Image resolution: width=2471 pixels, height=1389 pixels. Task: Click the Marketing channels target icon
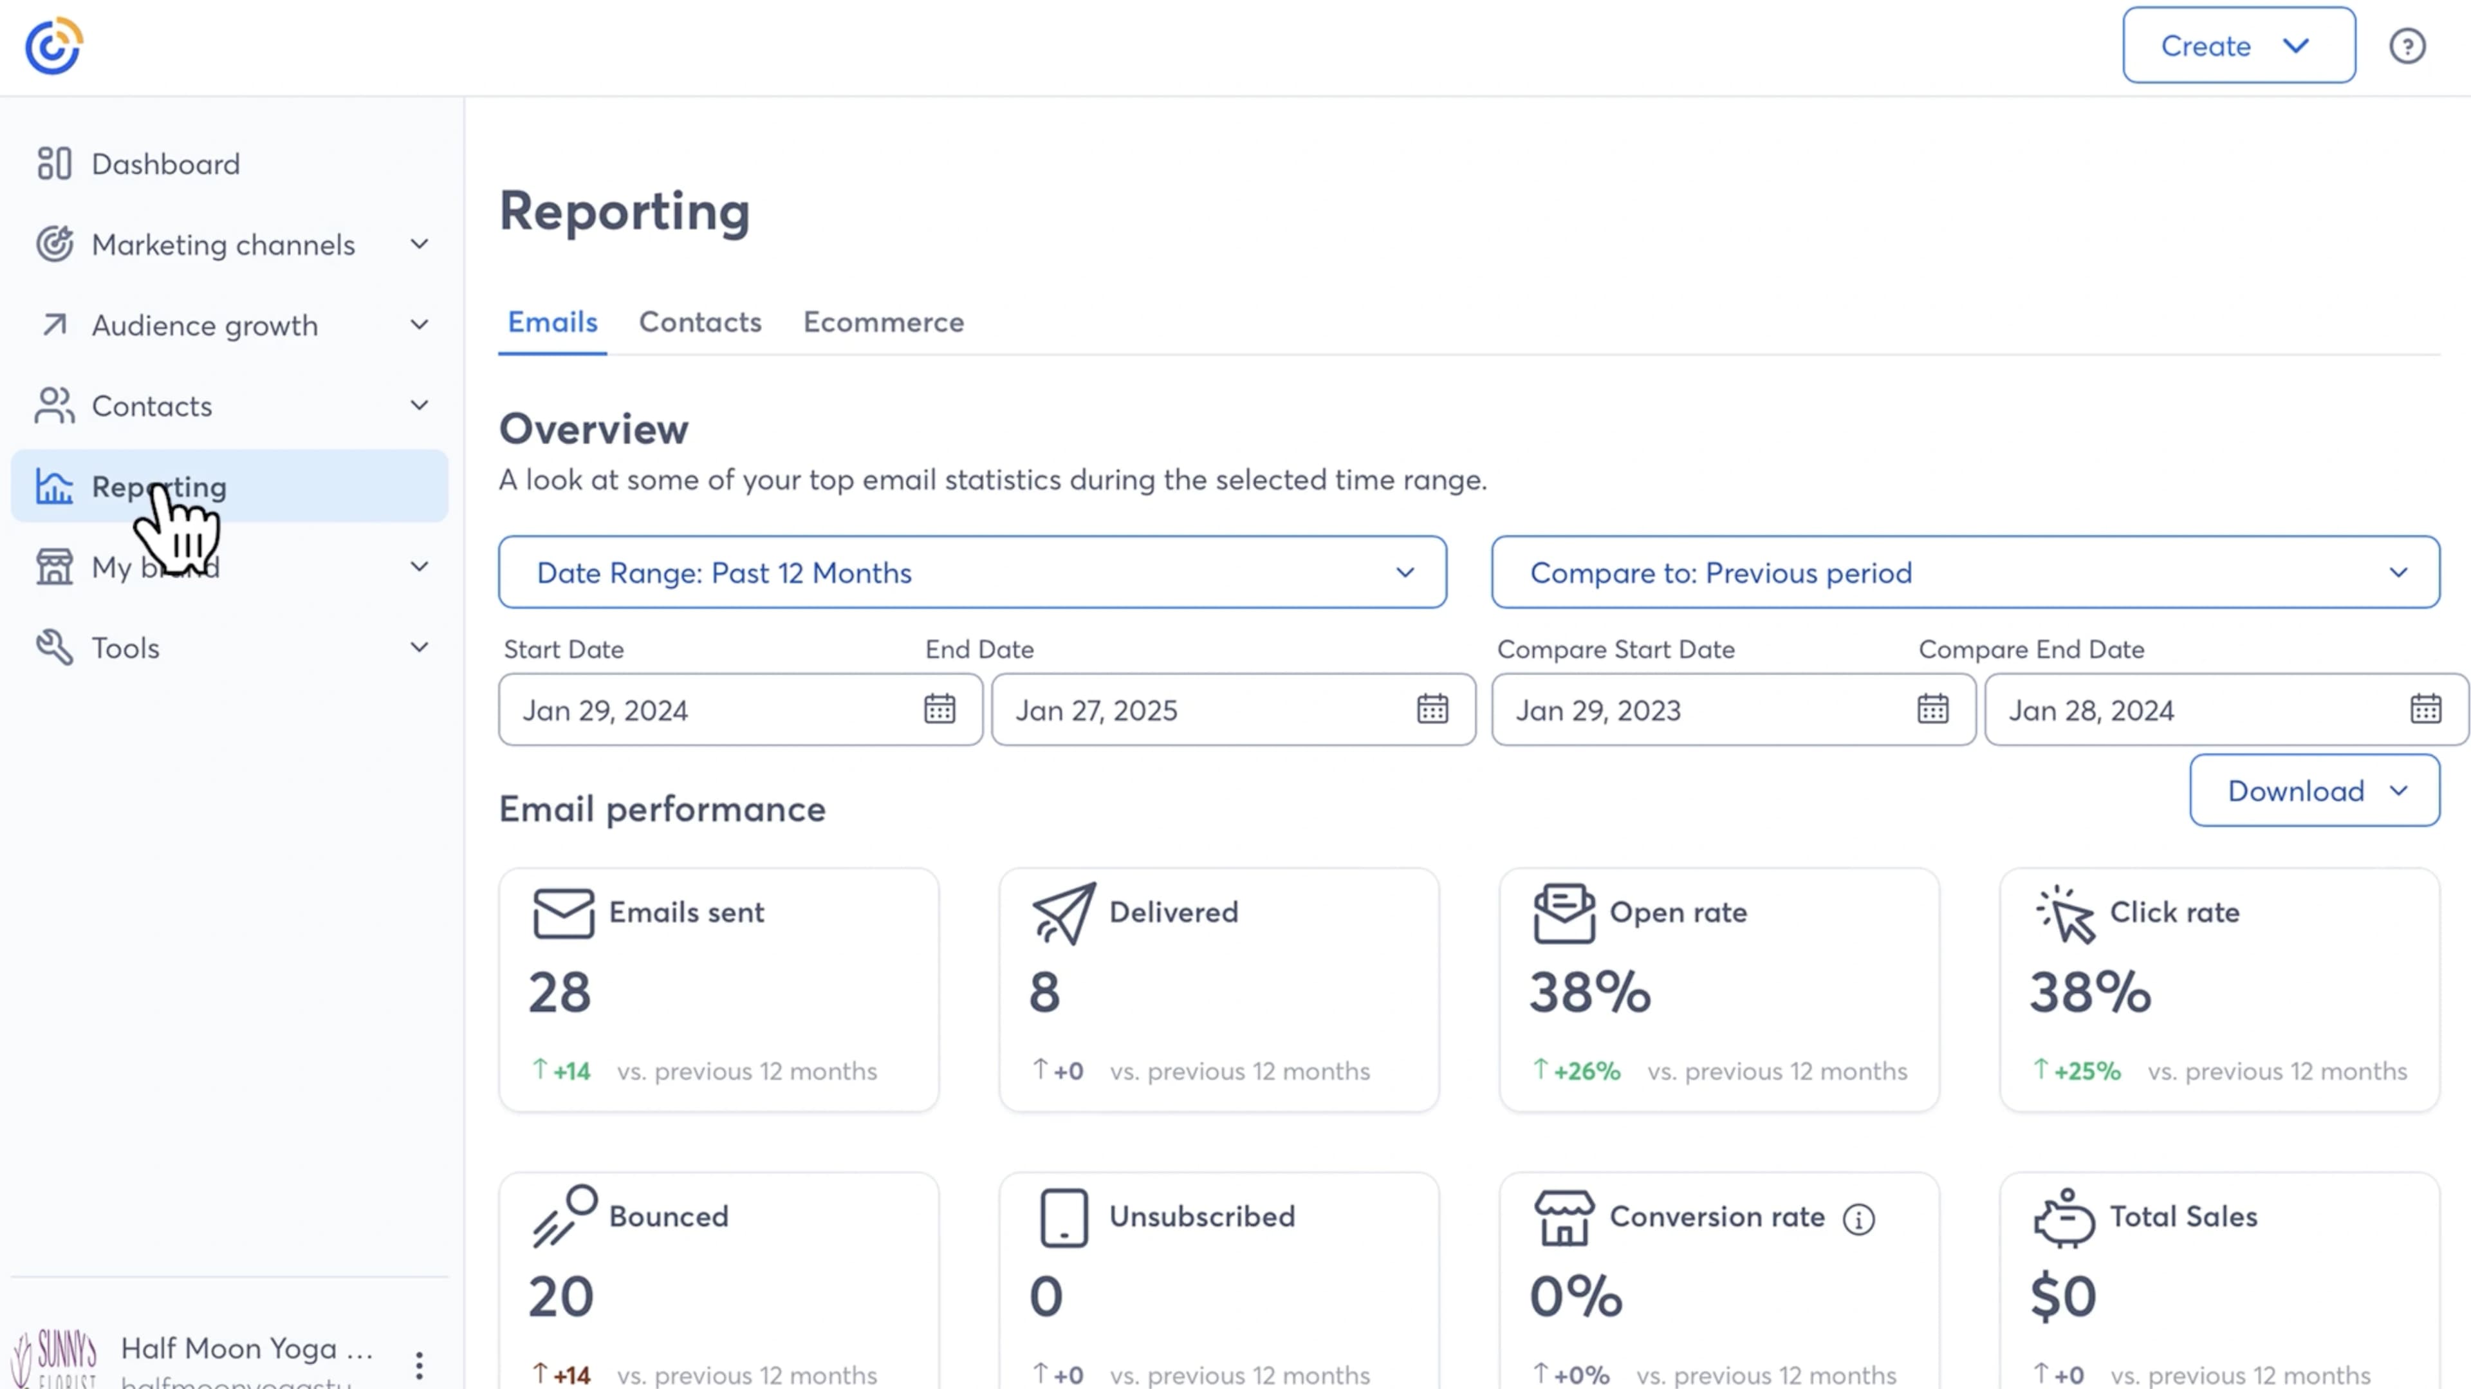click(x=53, y=244)
